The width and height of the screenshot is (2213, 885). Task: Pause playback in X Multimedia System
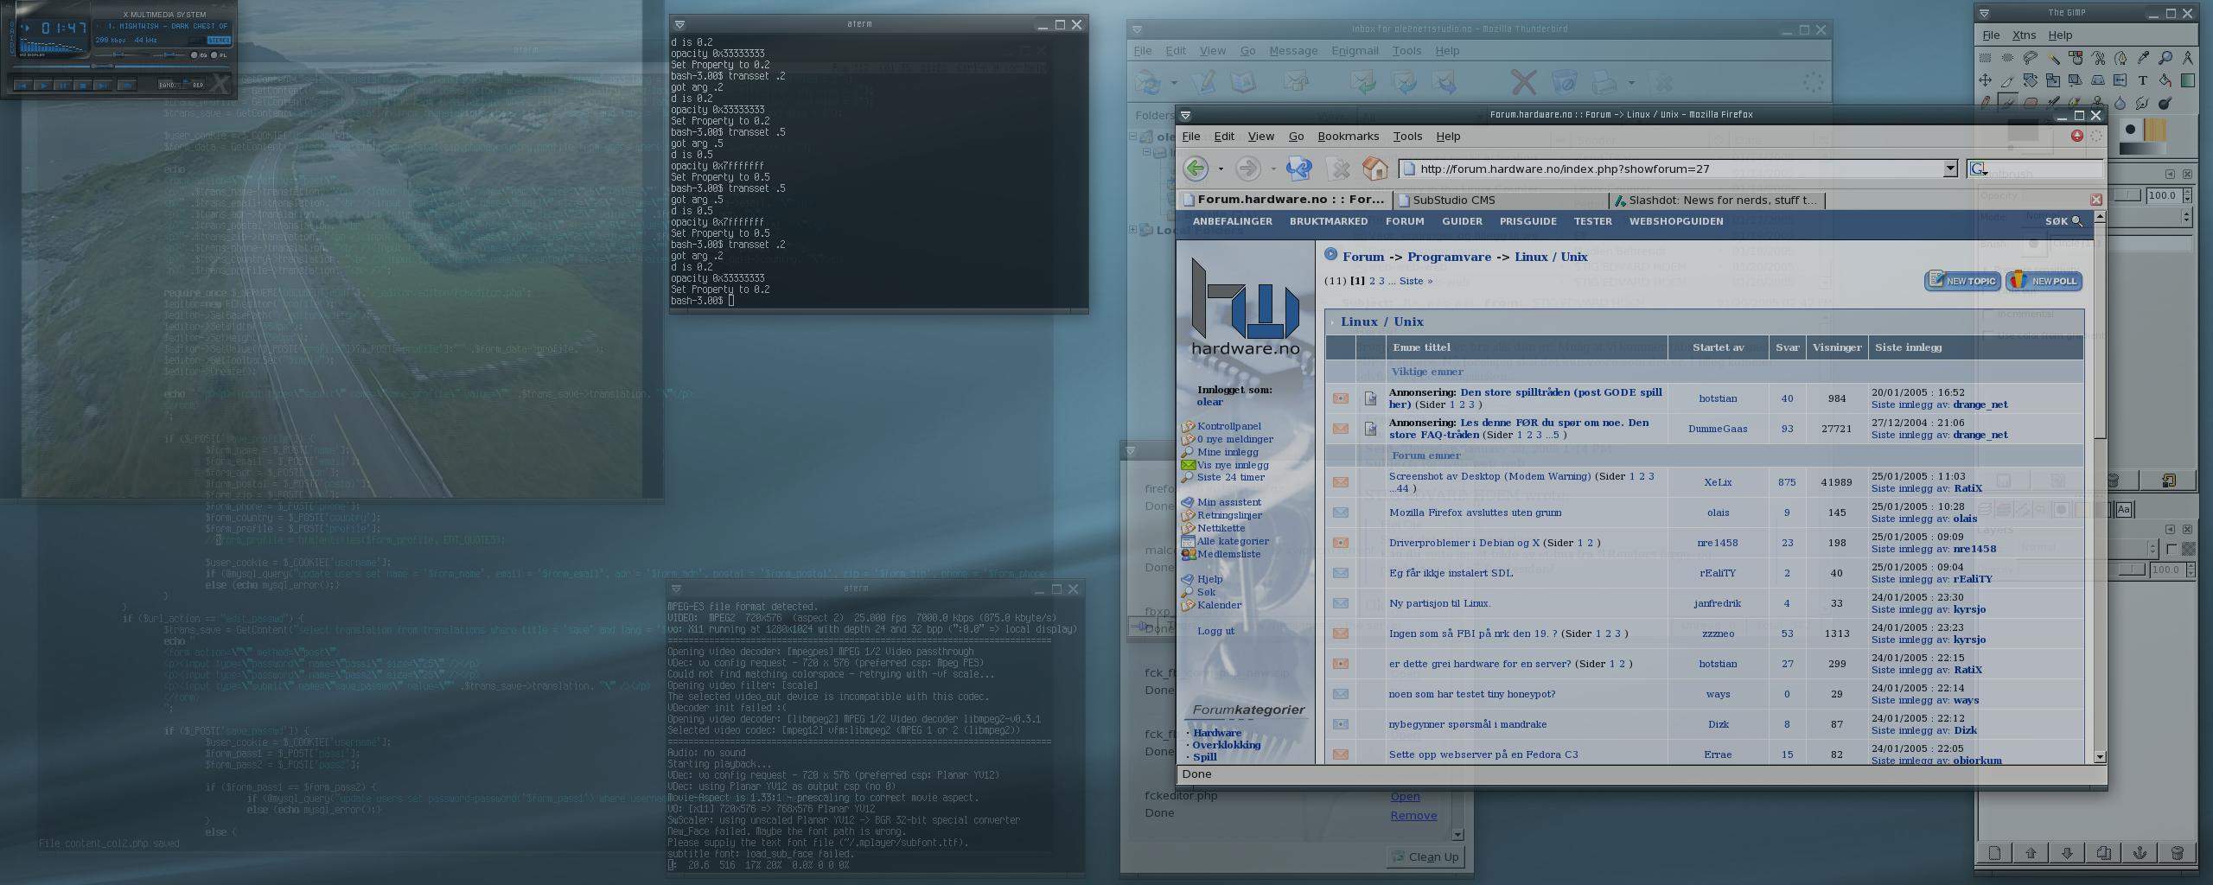point(63,85)
